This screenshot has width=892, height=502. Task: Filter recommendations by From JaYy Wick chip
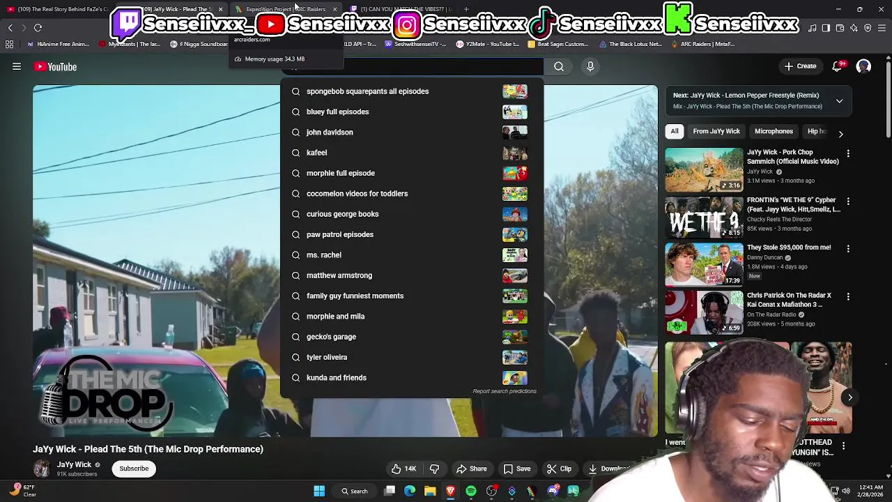click(x=716, y=131)
